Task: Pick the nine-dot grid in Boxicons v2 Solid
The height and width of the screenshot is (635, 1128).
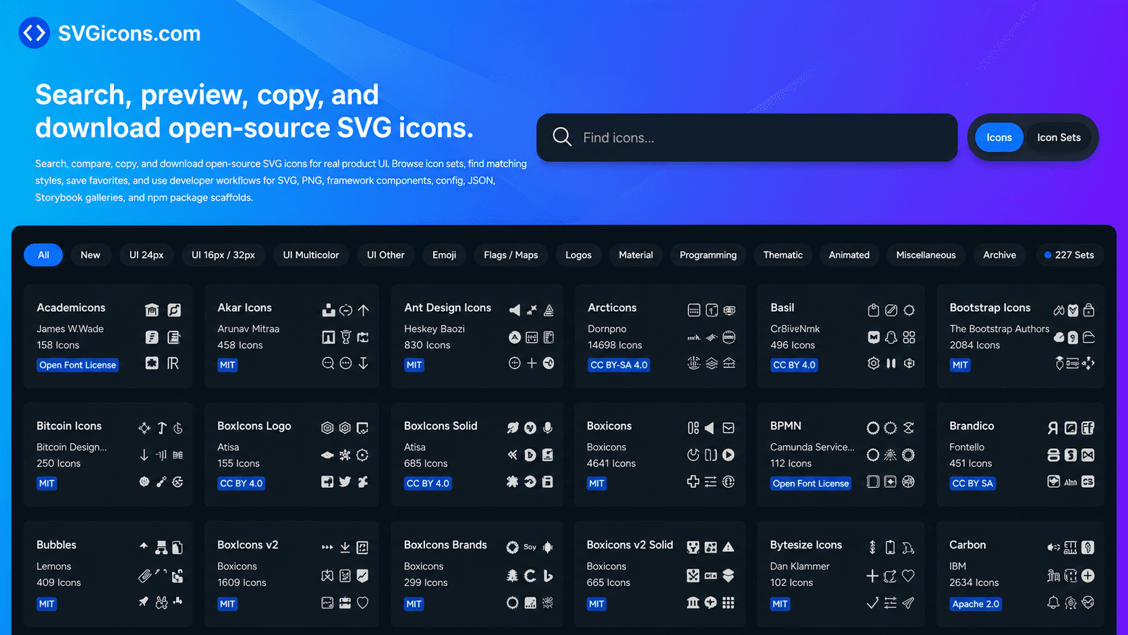Action: (x=729, y=603)
